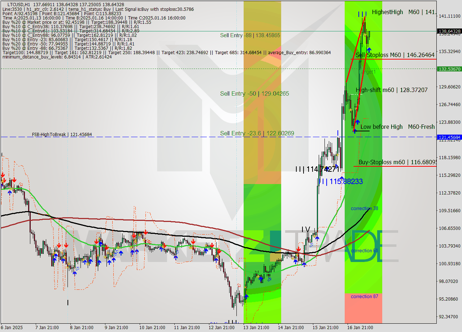Click the '6 Jan 2025' date label
The width and height of the screenshot is (462, 332).
click(x=12, y=328)
